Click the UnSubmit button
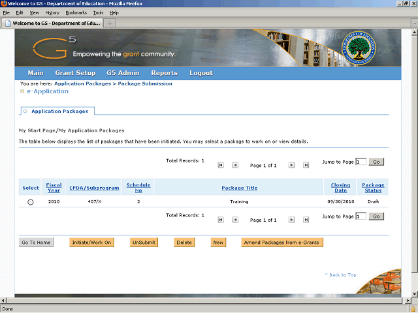Screen dimensions: 418x313 (144, 243)
